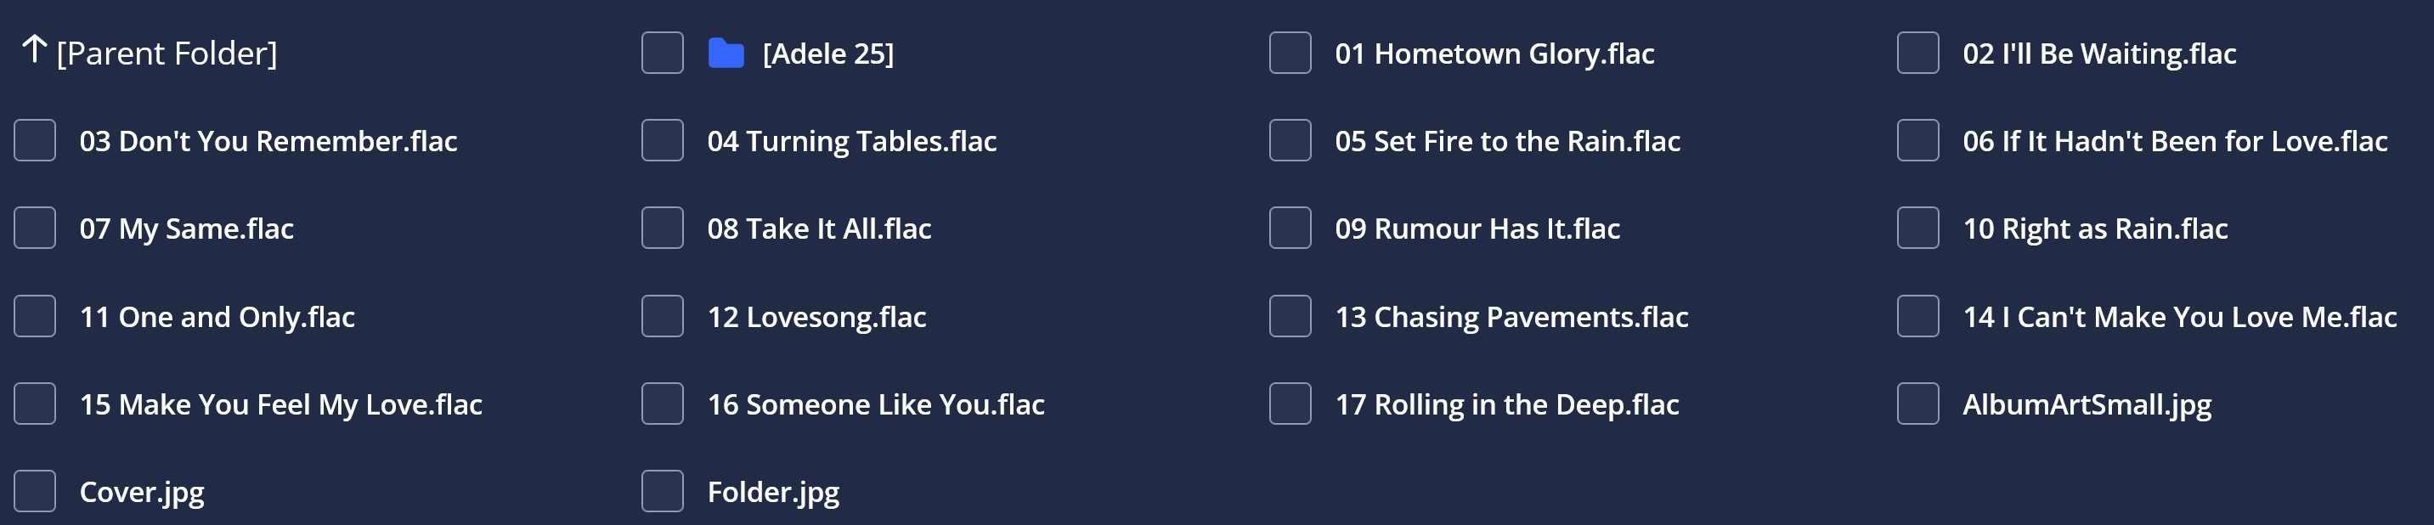Tick the 02 I'll Be Waiting.flac checkbox
The width and height of the screenshot is (2434, 525).
click(1918, 53)
